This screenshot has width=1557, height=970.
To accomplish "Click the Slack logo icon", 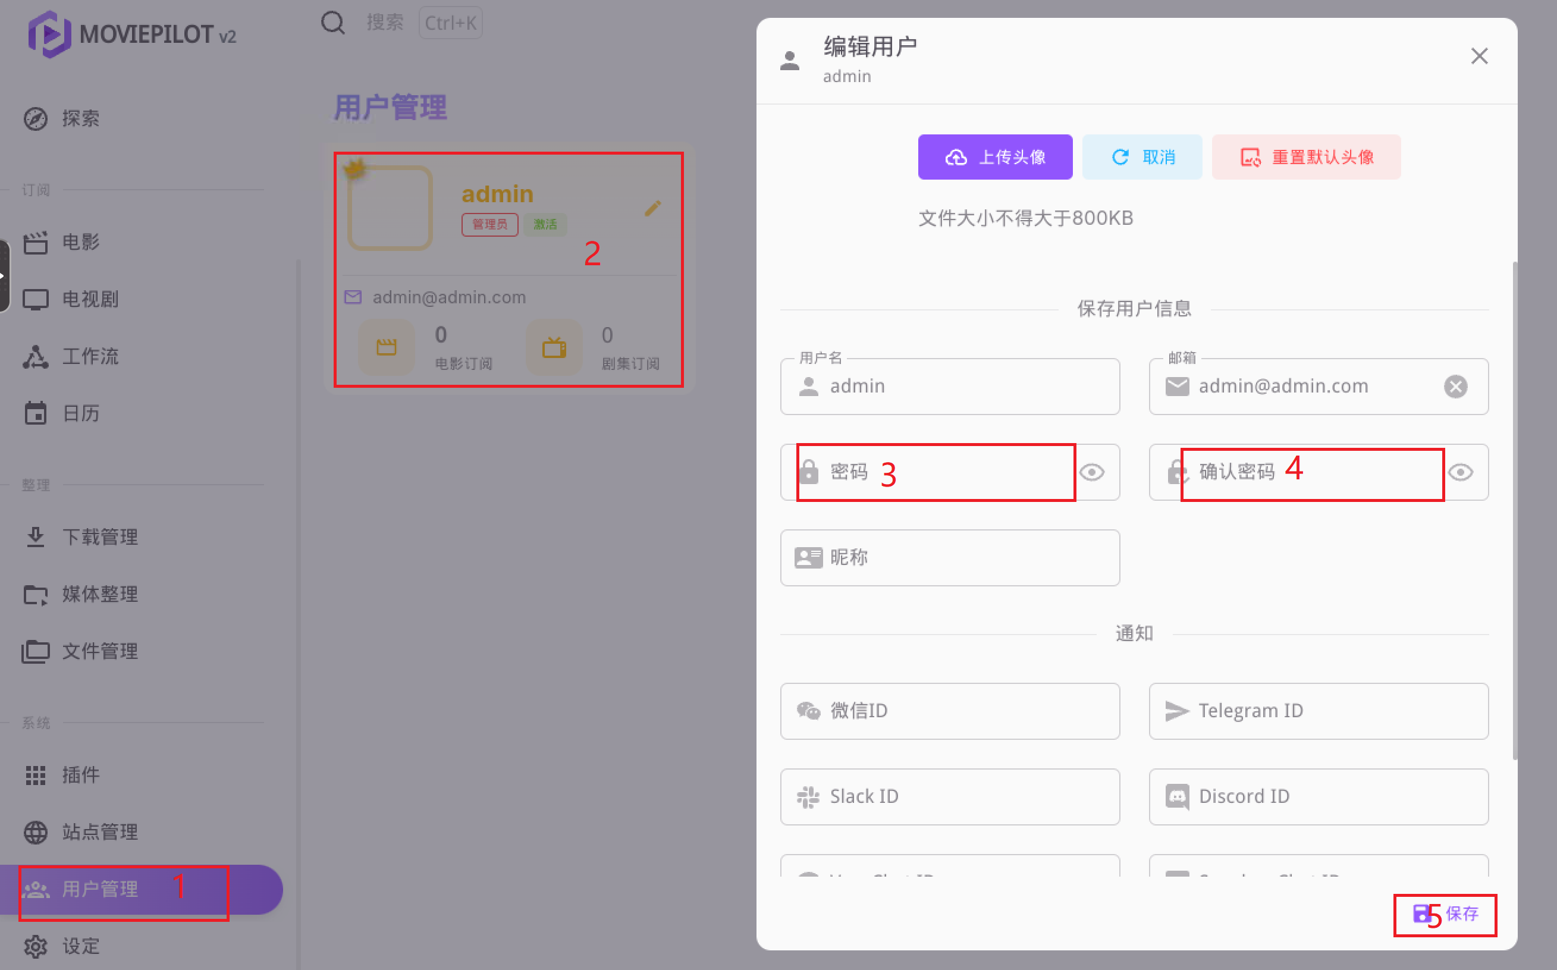I will coord(808,797).
